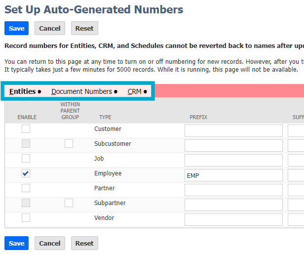Enable auto-numbering for Job
304x254 pixels.
26,159
